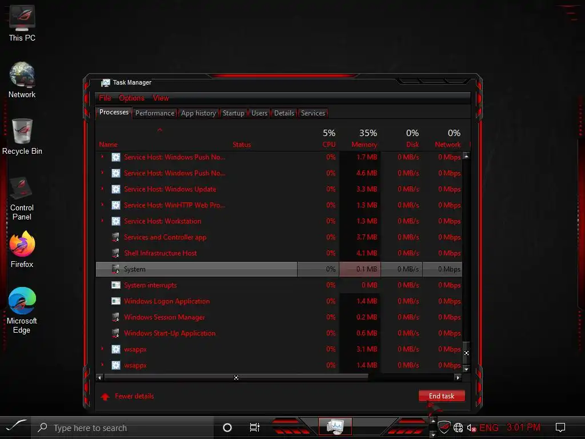This screenshot has width=585, height=439.
Task: Open the This PC desktop icon
Action: point(22,23)
